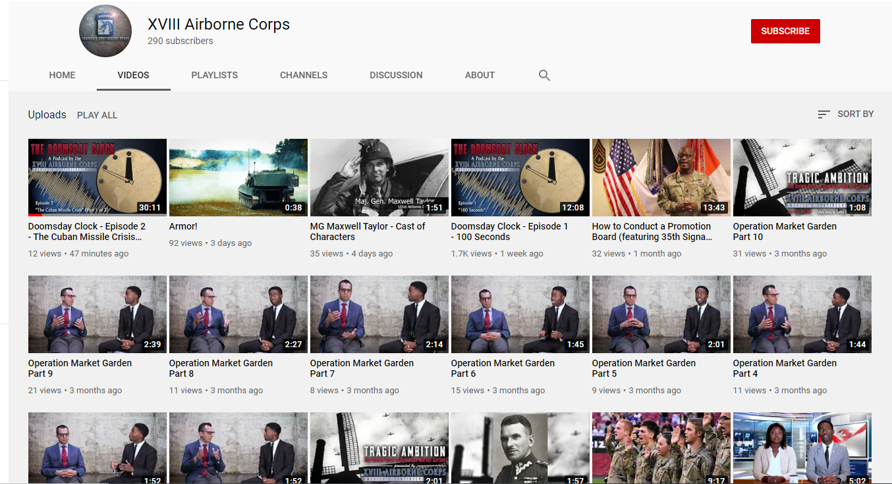Click the XVIII Airborne Corps channel avatar
The height and width of the screenshot is (484, 892).
105,31
